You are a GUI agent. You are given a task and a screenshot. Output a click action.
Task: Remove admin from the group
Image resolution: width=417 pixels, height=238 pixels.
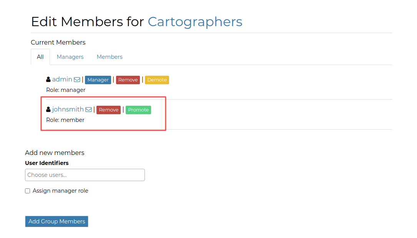coord(128,80)
